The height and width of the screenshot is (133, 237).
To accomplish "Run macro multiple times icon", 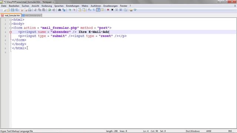I will (121, 10).
